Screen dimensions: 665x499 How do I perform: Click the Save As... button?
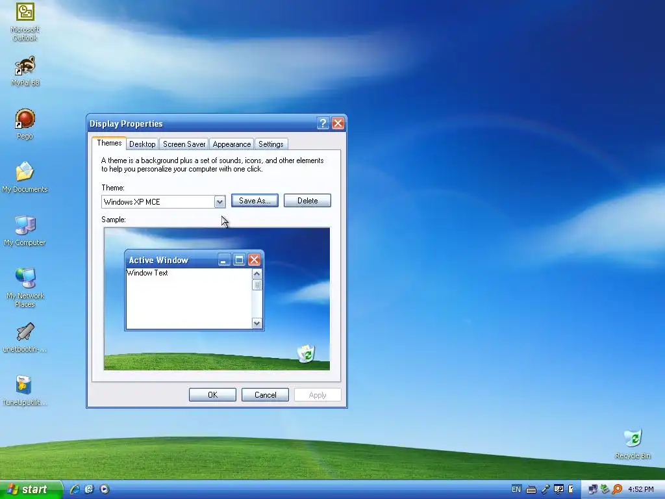255,201
